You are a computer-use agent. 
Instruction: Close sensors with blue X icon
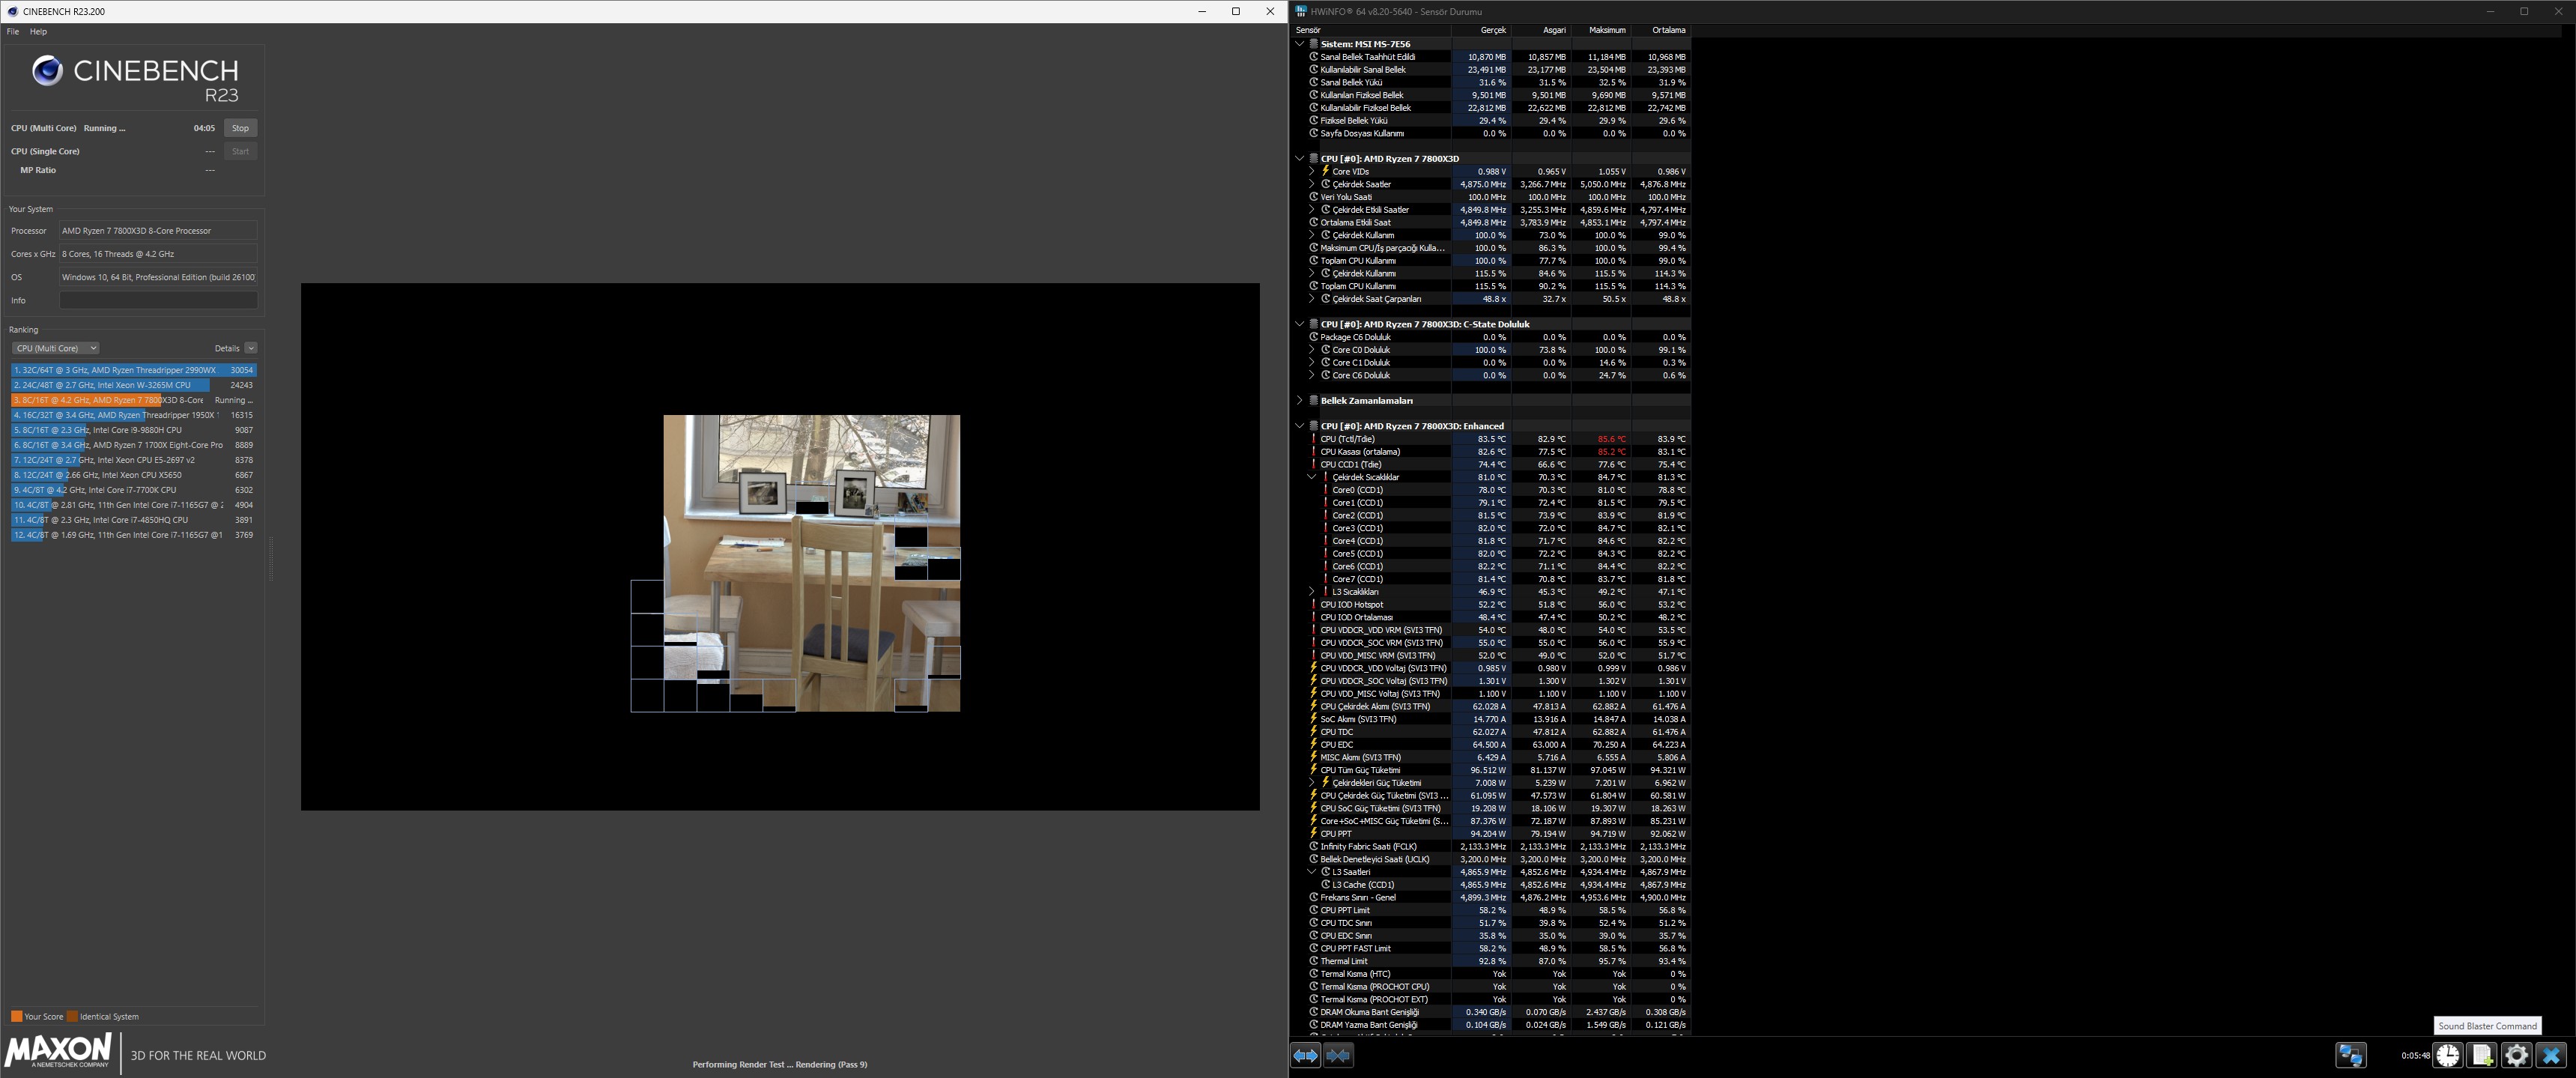[2551, 1055]
